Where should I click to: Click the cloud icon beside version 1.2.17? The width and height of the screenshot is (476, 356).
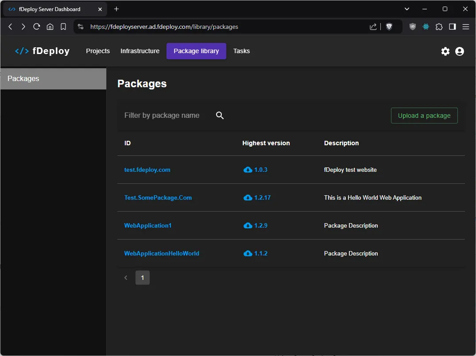coord(248,197)
